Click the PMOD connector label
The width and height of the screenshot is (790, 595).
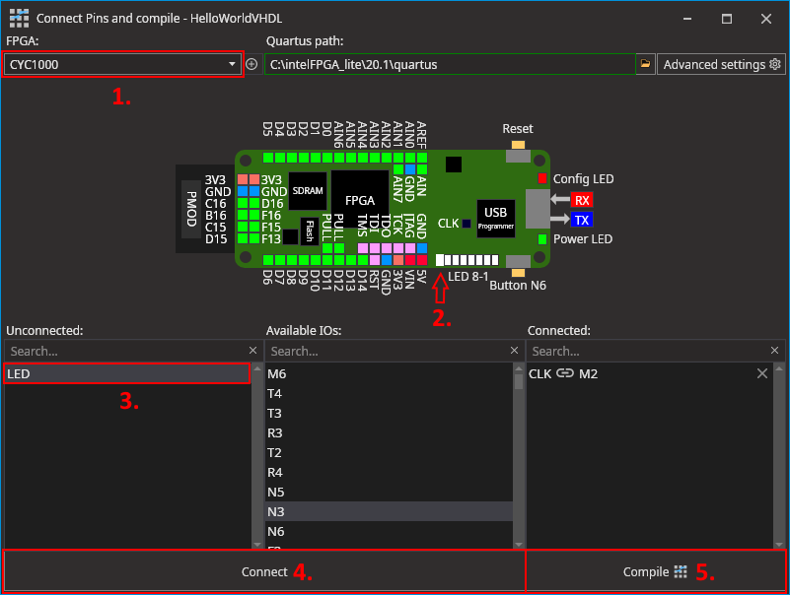[x=191, y=209]
